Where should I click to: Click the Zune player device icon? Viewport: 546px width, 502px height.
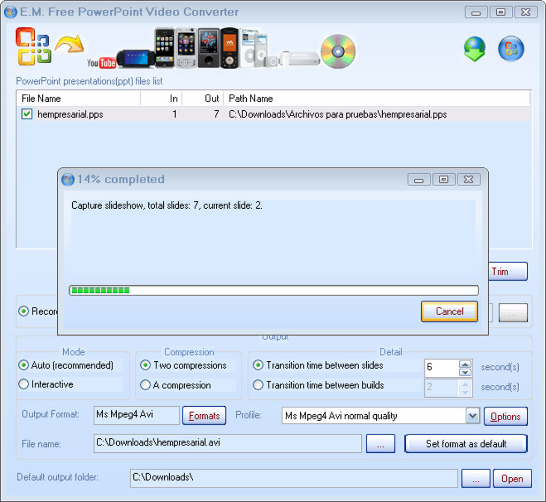pyautogui.click(x=209, y=48)
